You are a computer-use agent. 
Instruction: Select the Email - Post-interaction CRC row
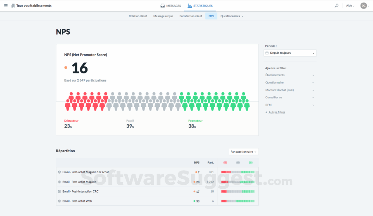click(157, 191)
